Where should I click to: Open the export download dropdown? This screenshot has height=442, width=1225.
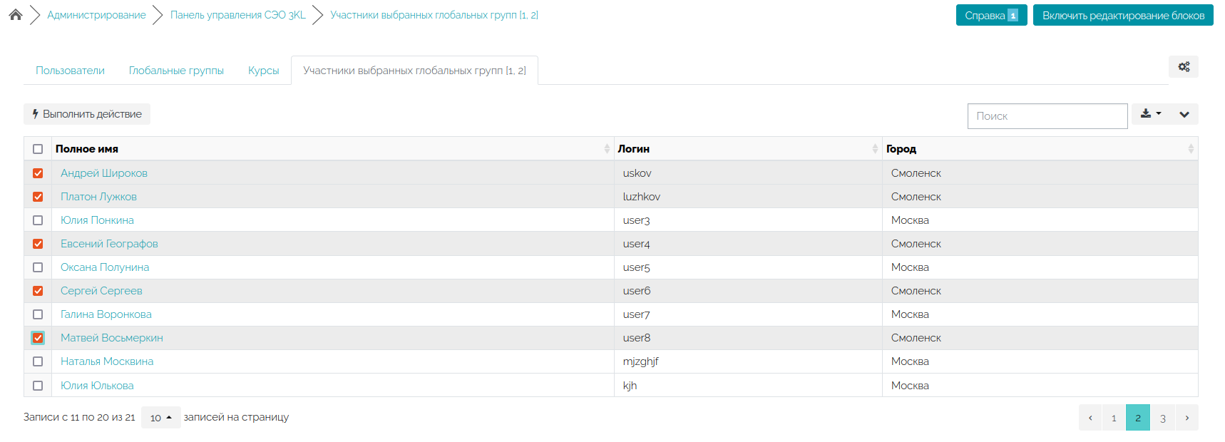pyautogui.click(x=1151, y=114)
